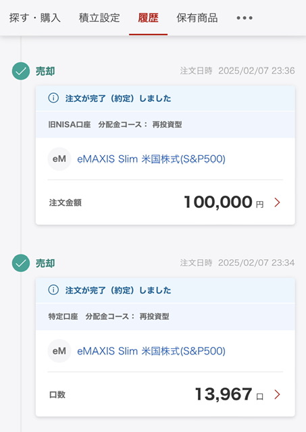Click the 100,000 円 order amount
The height and width of the screenshot is (432, 306).
click(x=224, y=202)
